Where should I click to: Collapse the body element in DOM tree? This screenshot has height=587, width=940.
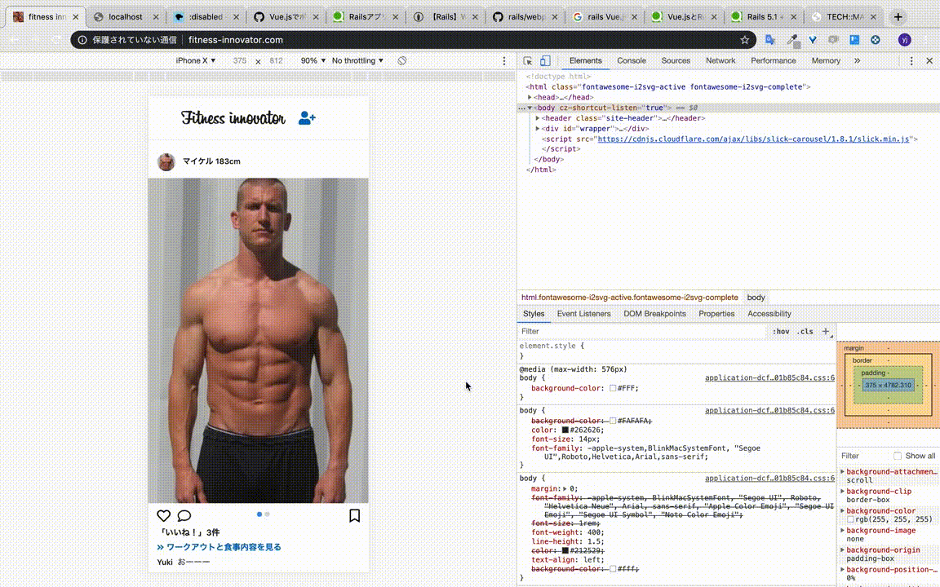coord(530,108)
